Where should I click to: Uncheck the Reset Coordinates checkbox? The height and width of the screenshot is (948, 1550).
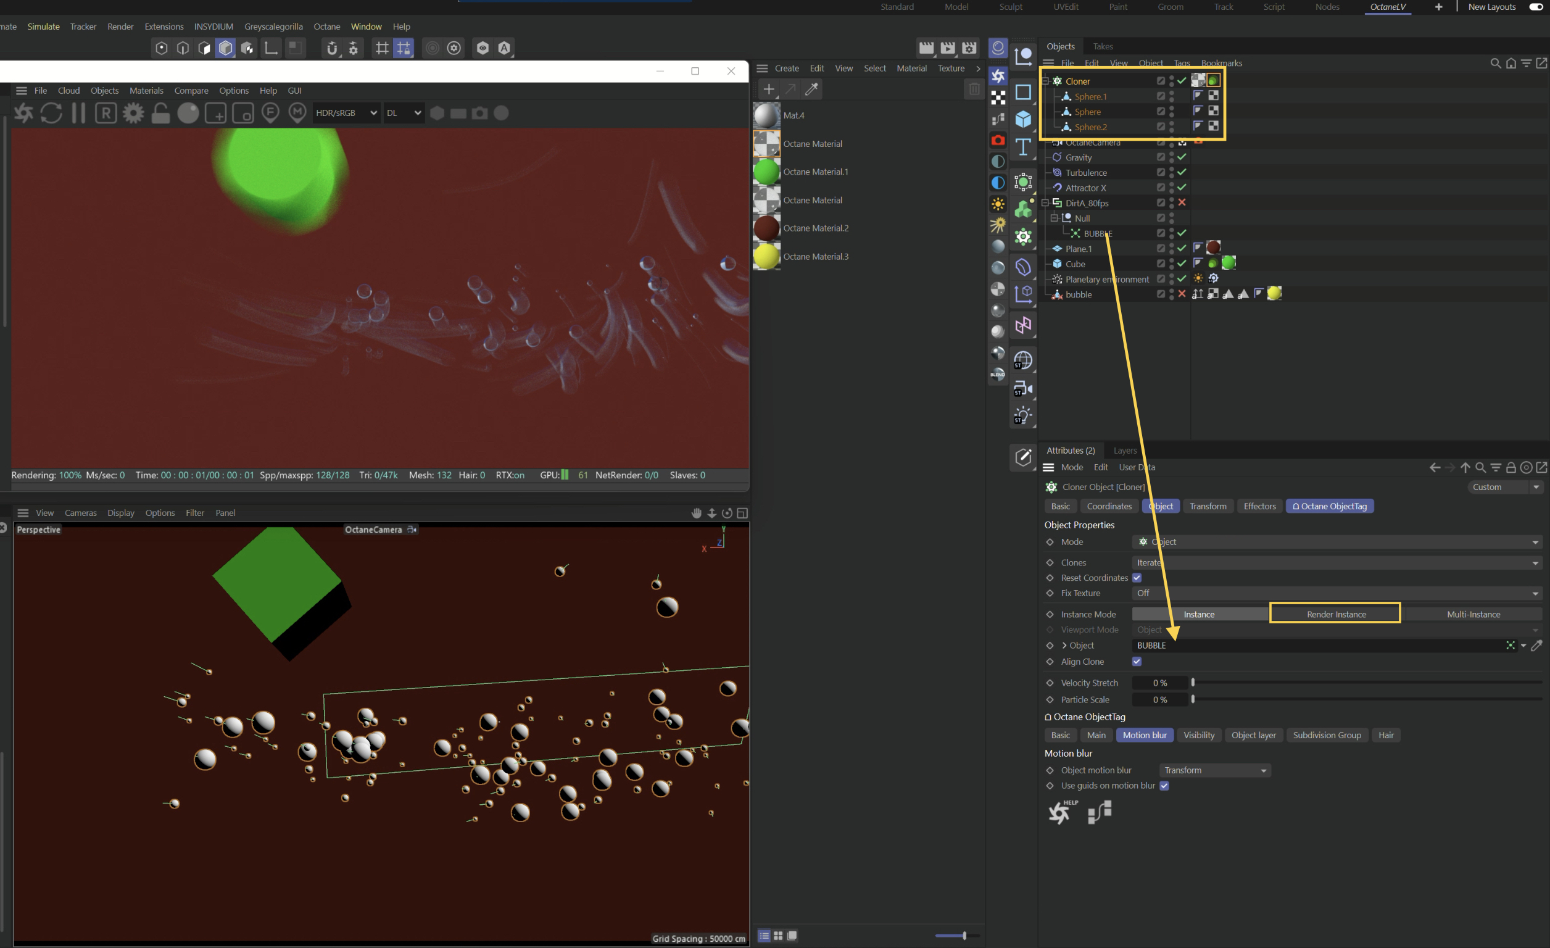1137,578
